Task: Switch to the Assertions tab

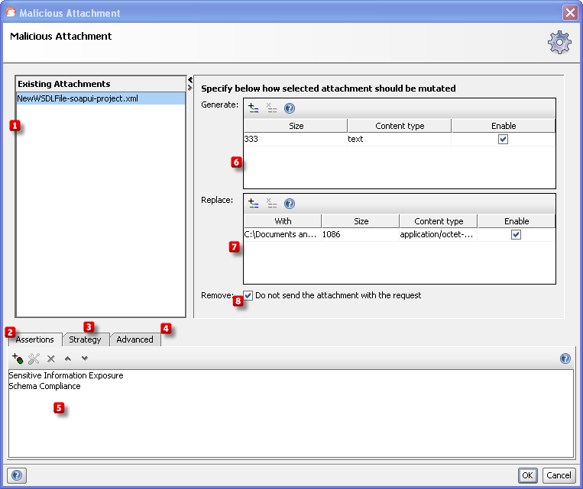Action: pyautogui.click(x=34, y=339)
